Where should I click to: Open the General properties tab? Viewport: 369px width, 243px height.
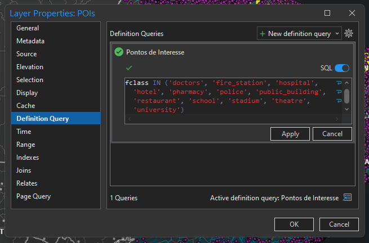tap(28, 28)
